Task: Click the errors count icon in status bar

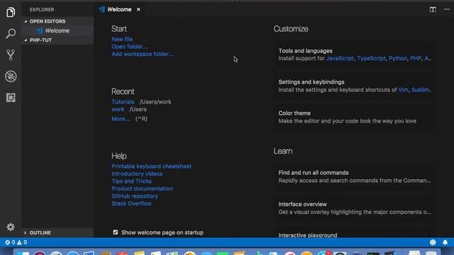Action: coord(10,242)
